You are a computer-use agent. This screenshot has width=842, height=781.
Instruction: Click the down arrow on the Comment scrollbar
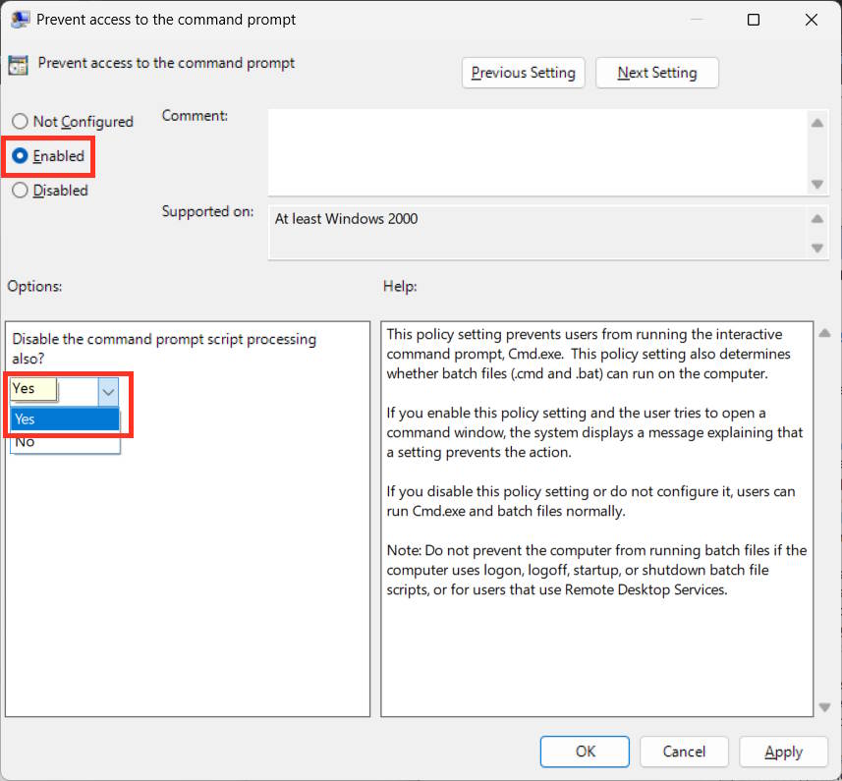(x=816, y=183)
